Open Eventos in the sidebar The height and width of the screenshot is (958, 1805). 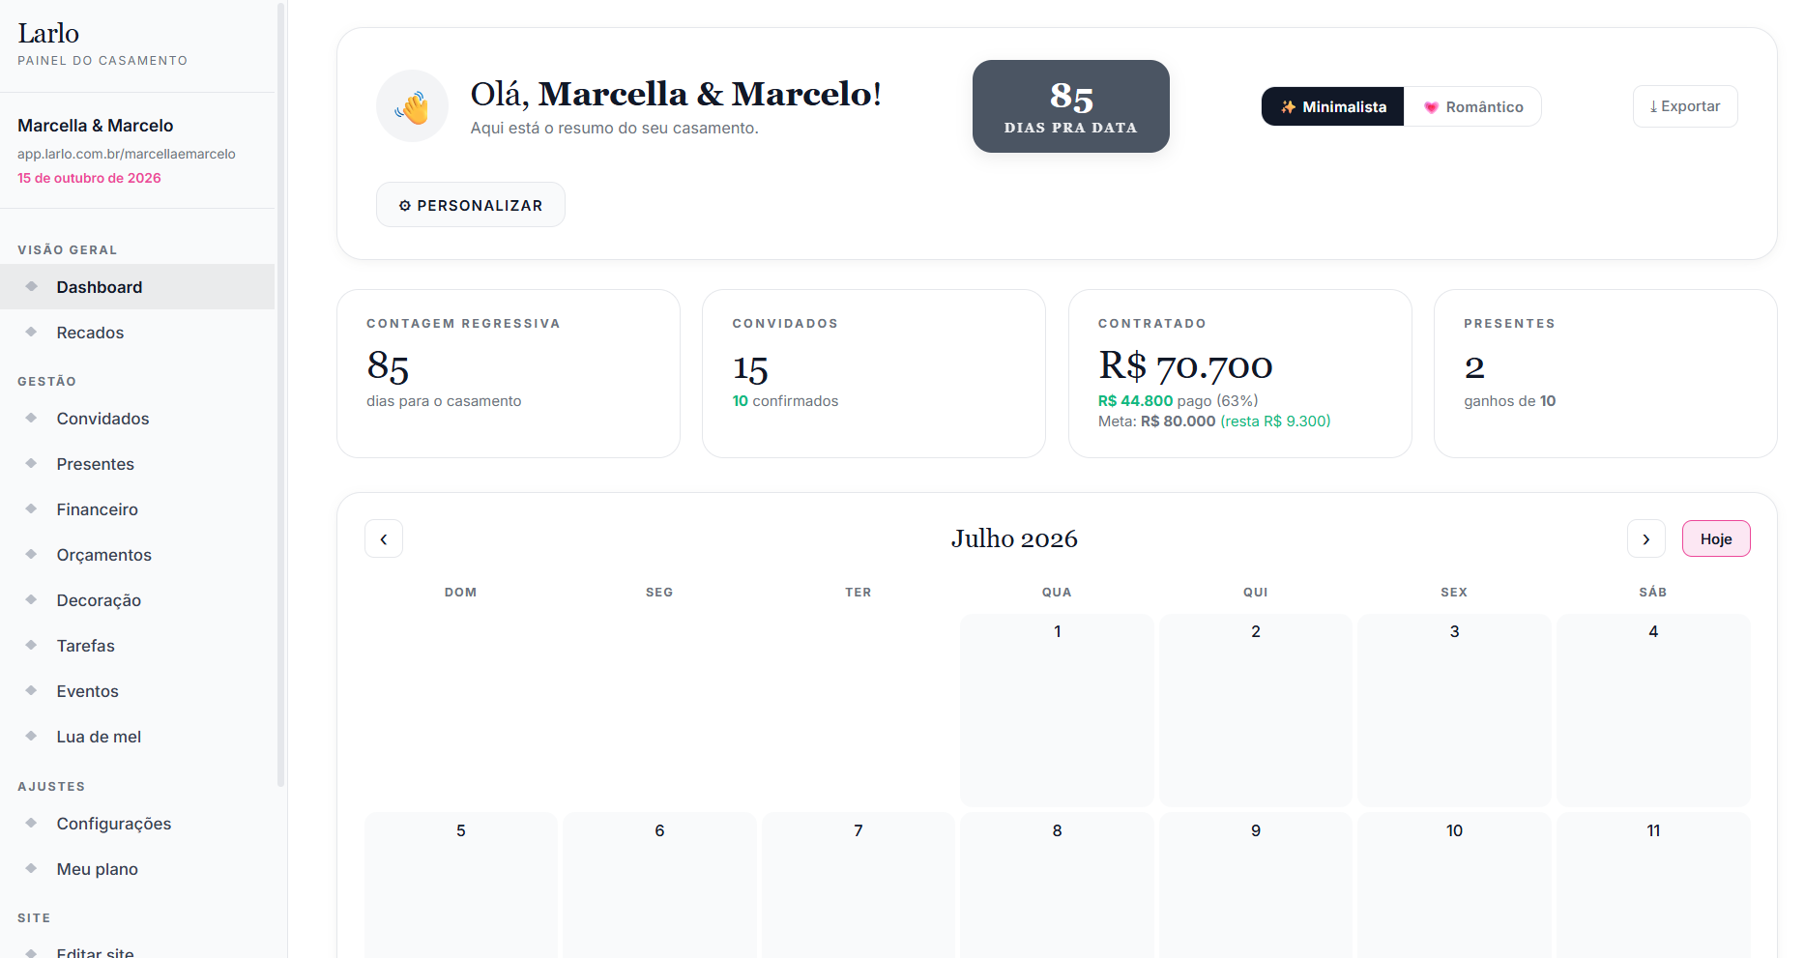pyautogui.click(x=137, y=691)
